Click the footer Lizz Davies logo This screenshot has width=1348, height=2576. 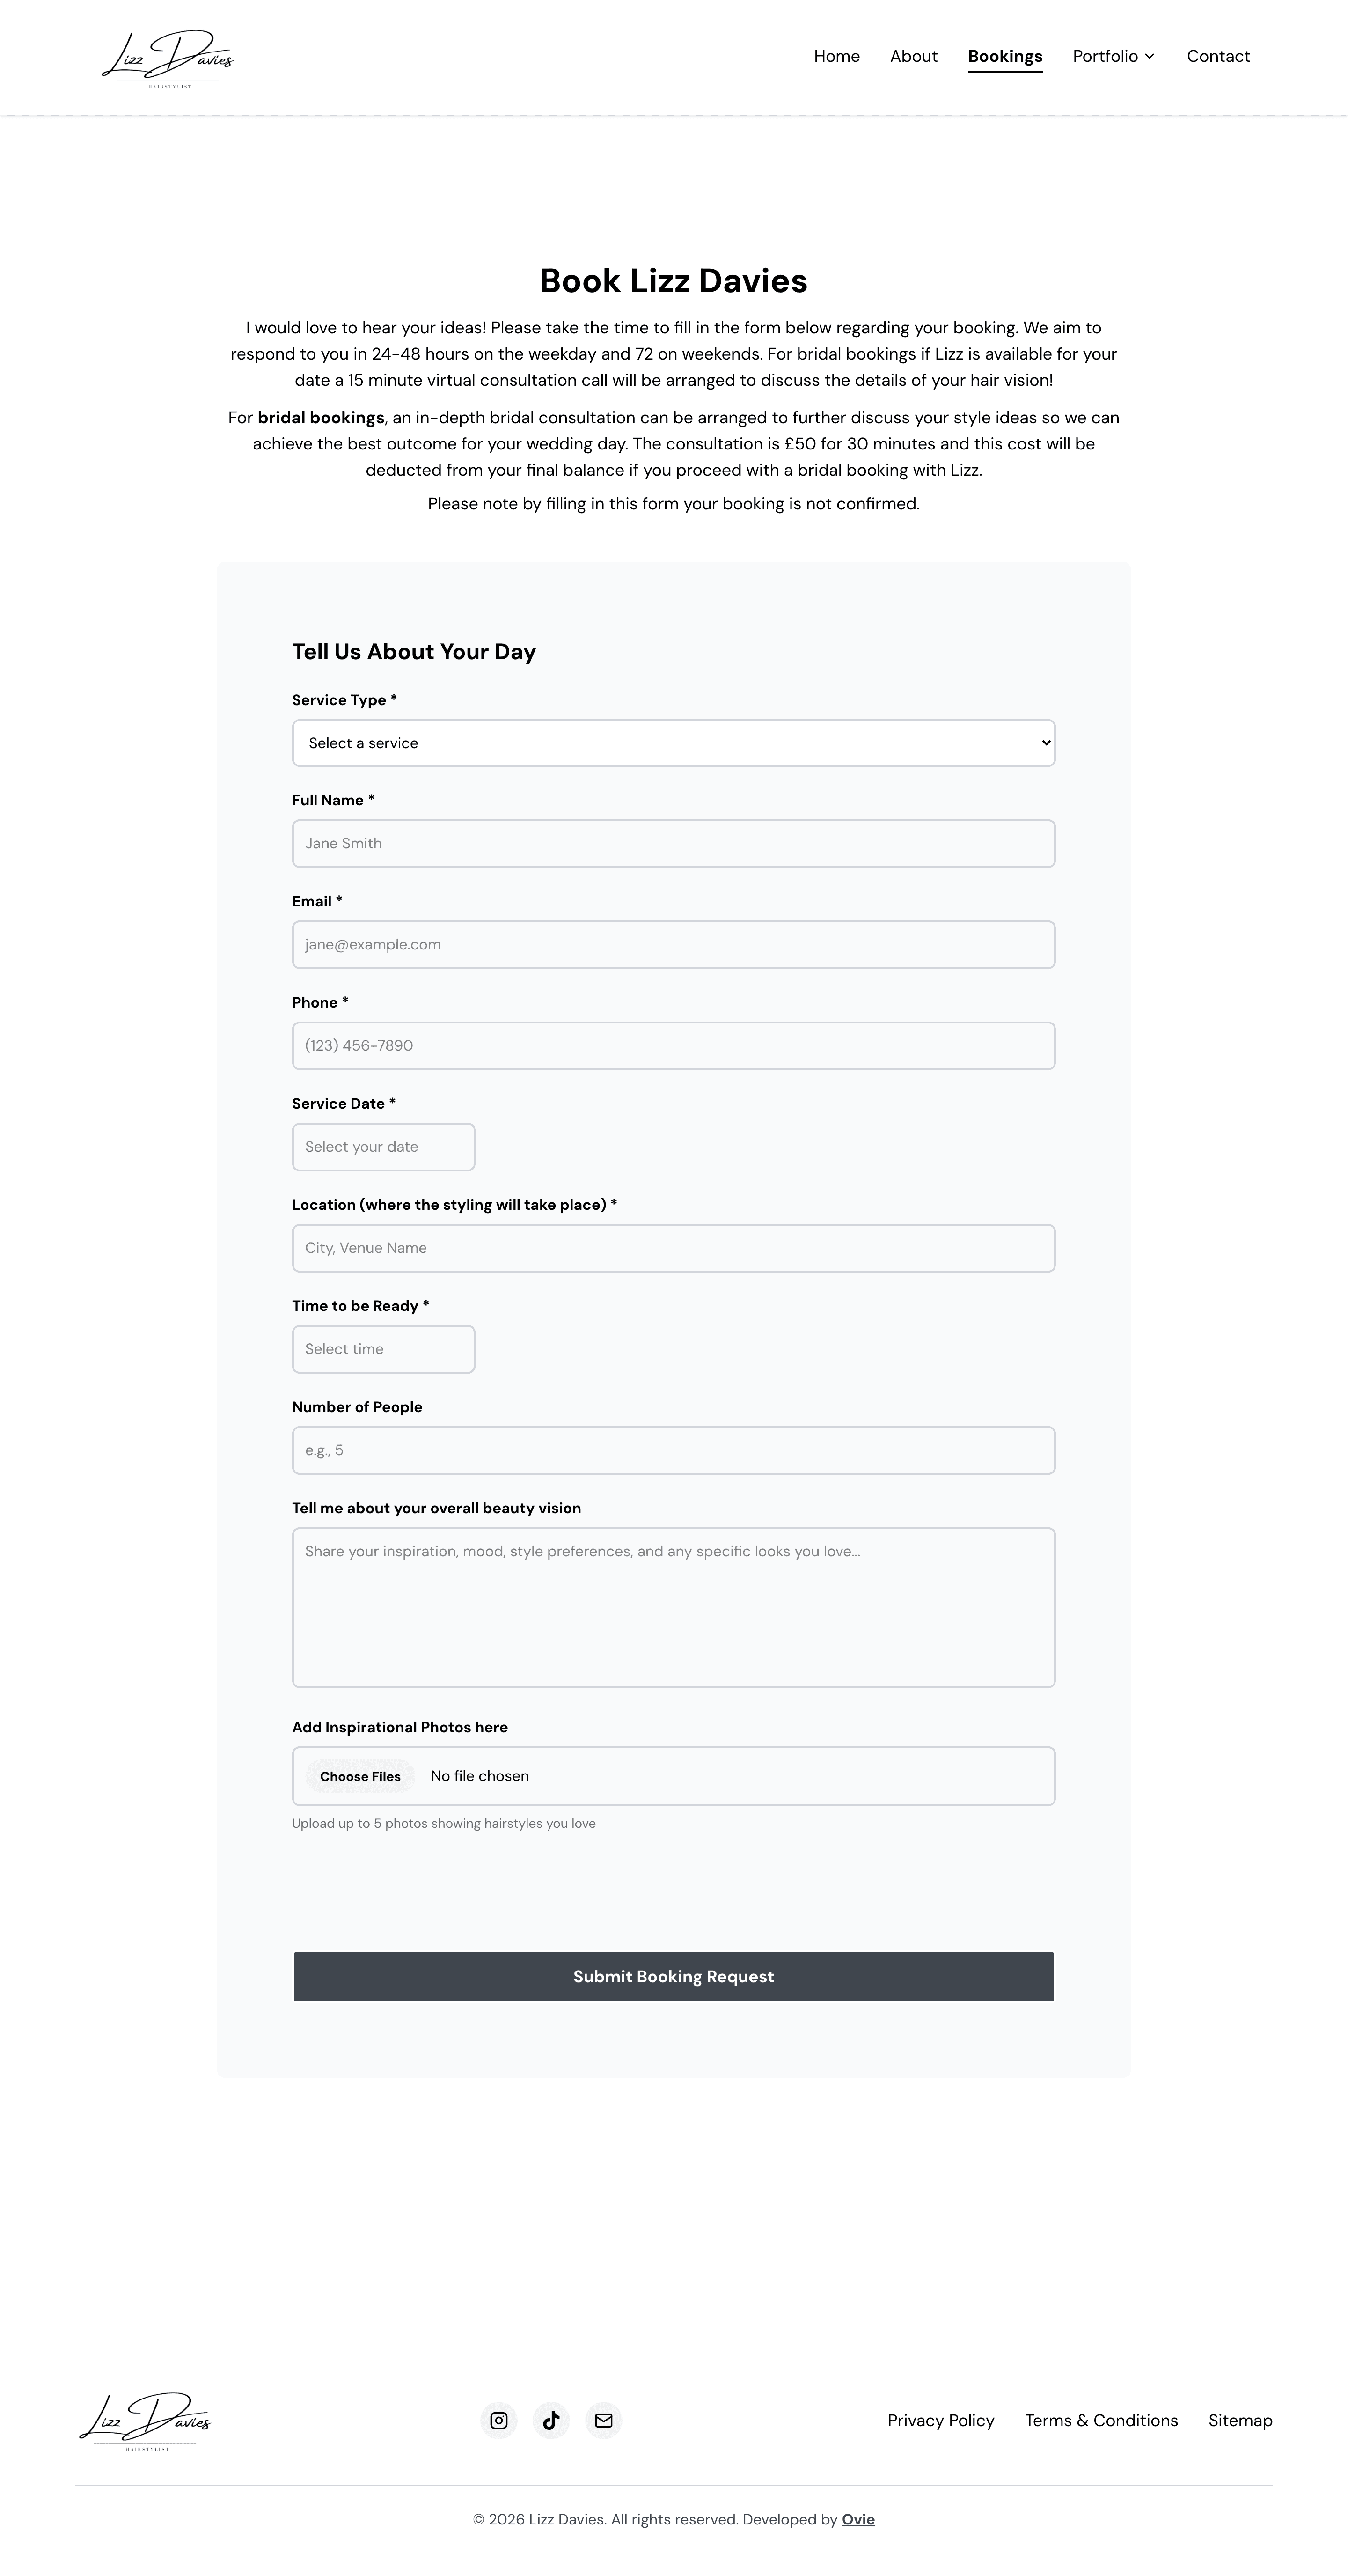146,2420
